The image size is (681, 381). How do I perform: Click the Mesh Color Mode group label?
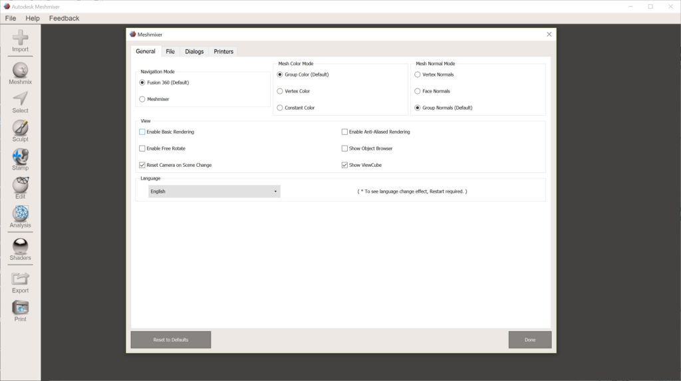tap(296, 63)
